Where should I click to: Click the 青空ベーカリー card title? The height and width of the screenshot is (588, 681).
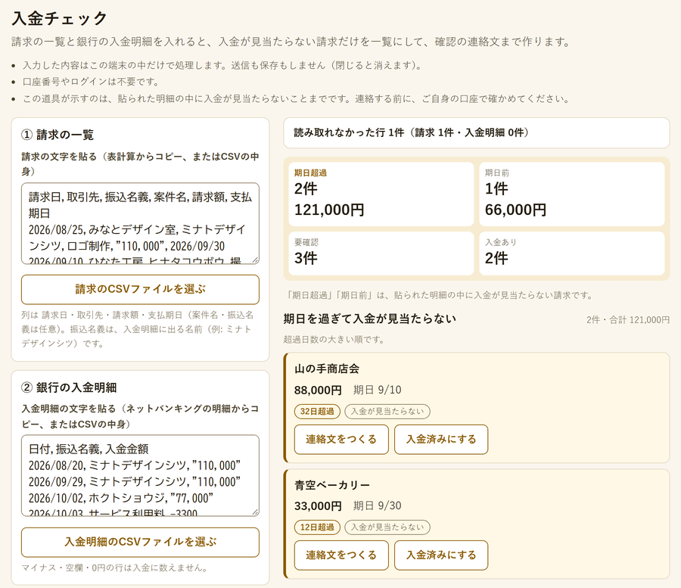332,485
